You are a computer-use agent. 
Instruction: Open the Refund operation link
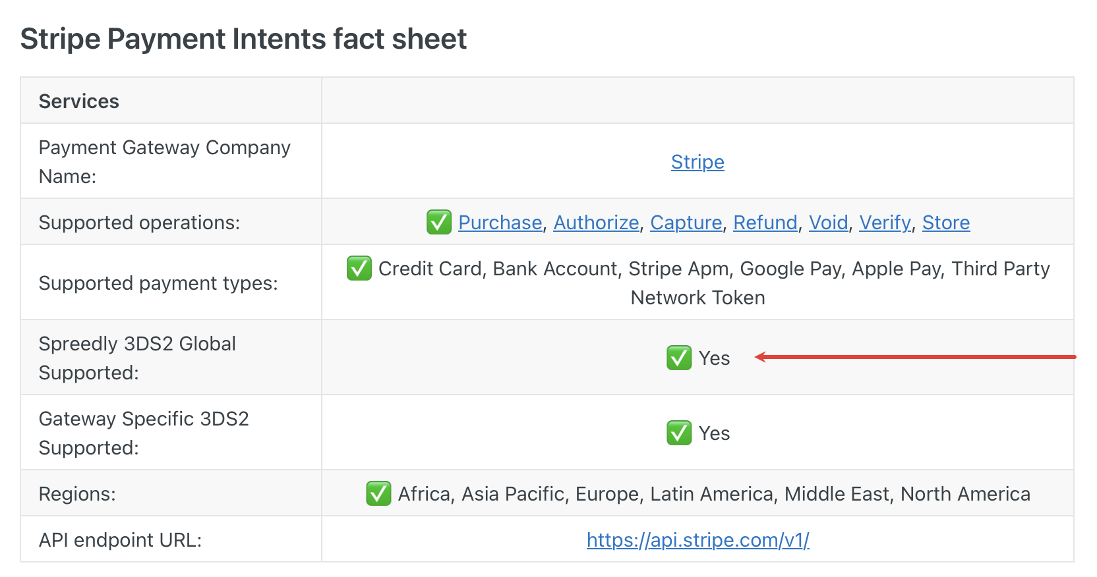click(765, 223)
